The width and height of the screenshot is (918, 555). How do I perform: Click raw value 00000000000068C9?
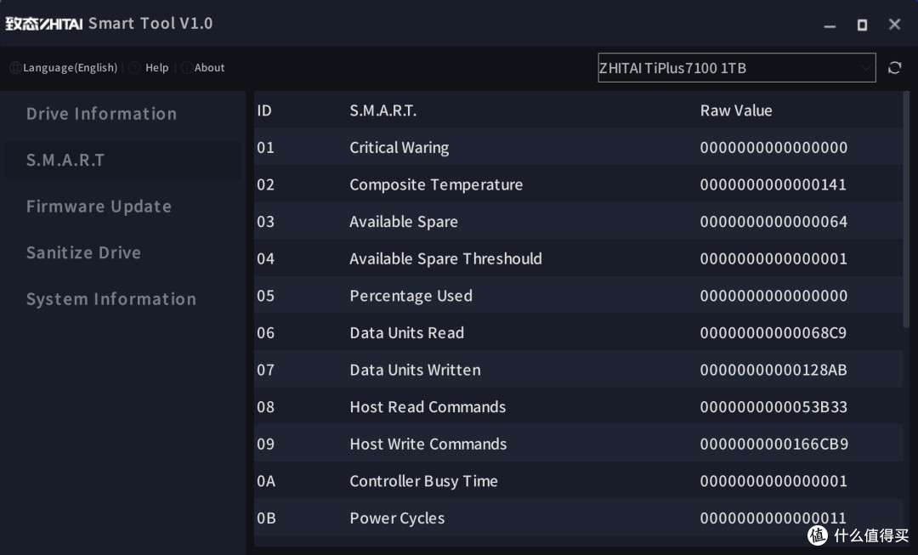(x=773, y=332)
